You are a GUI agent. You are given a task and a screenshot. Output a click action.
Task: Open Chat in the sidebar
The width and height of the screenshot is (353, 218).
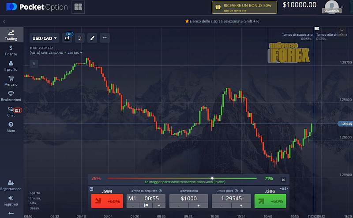click(x=11, y=111)
